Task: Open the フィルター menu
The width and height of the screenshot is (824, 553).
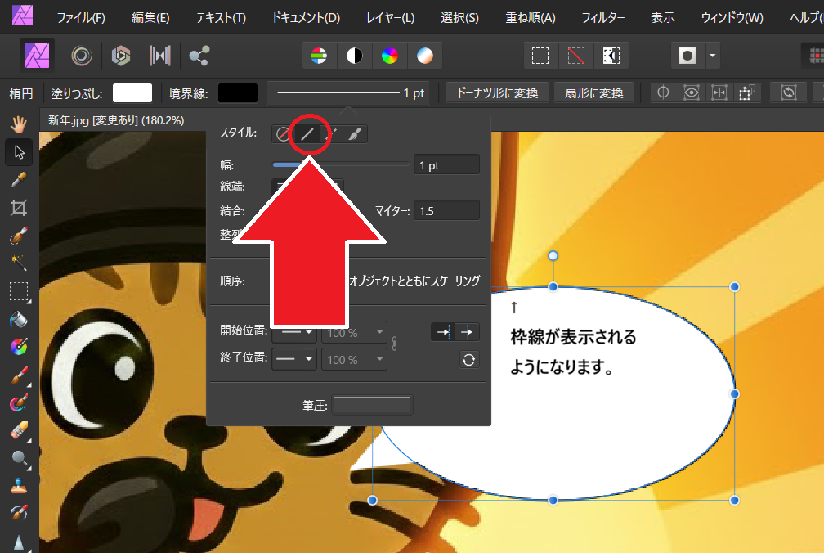Action: (603, 17)
